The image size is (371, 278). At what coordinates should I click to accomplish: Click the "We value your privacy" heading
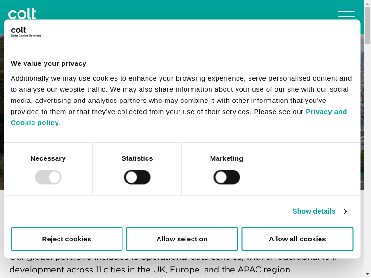coord(49,63)
